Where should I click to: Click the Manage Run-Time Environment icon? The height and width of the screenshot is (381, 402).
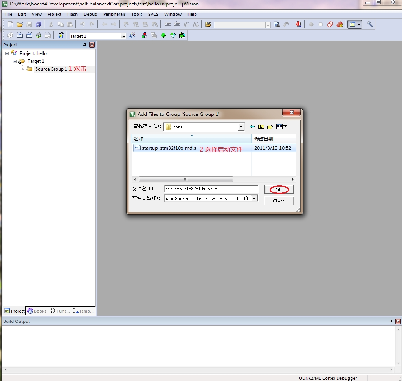173,35
